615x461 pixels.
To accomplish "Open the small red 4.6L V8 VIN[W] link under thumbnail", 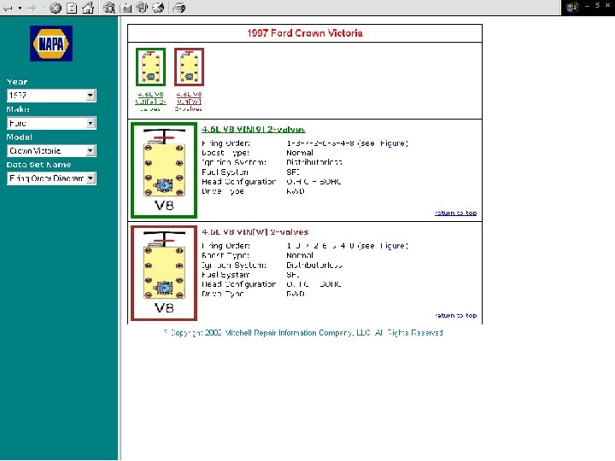I will coord(189,102).
